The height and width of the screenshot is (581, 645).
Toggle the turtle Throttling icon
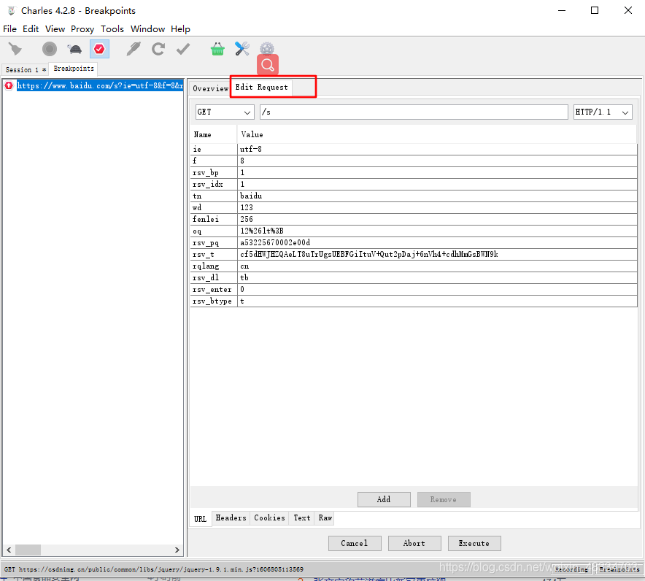(75, 50)
